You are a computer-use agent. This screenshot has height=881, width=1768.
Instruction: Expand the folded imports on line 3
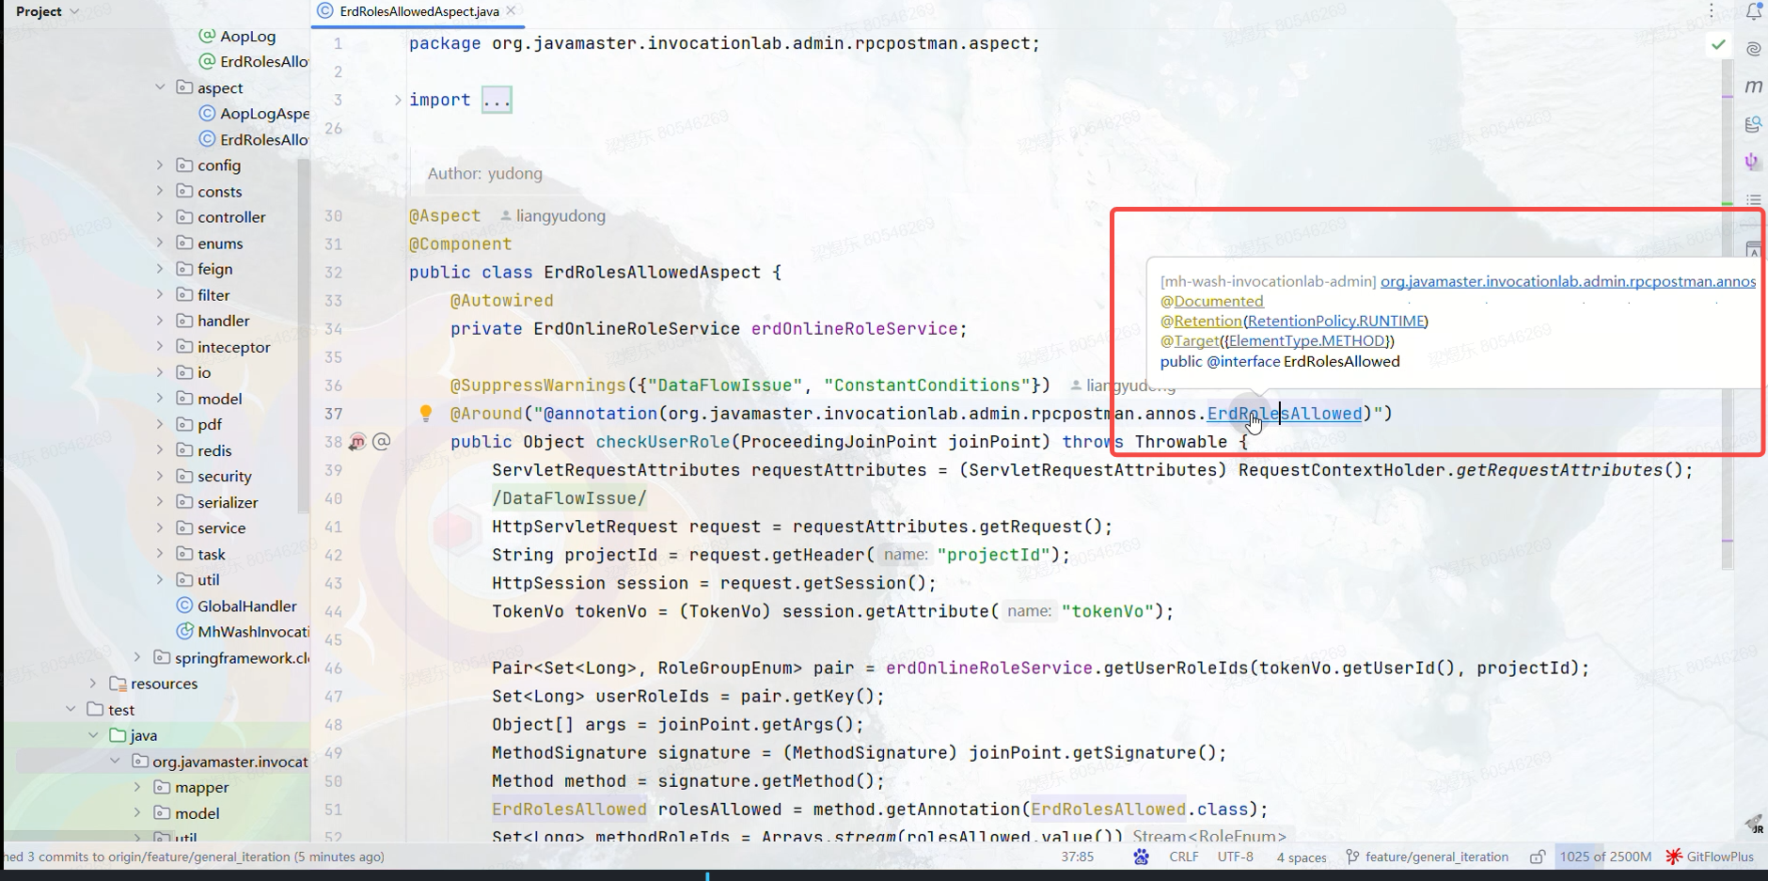coord(496,99)
